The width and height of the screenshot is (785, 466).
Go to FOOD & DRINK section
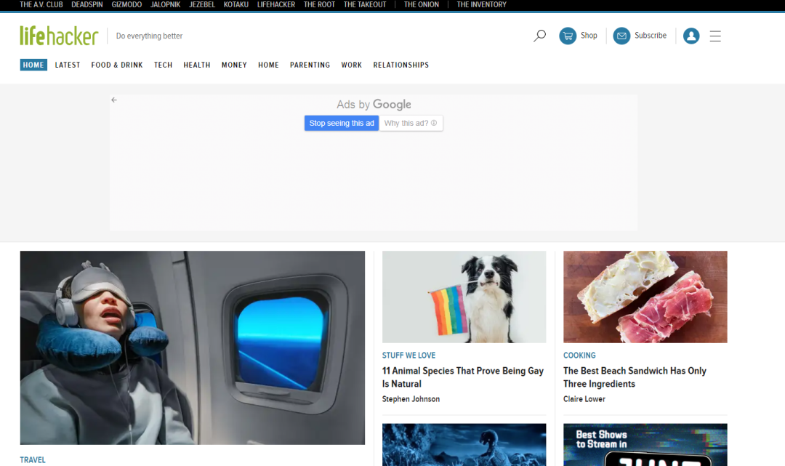click(117, 65)
